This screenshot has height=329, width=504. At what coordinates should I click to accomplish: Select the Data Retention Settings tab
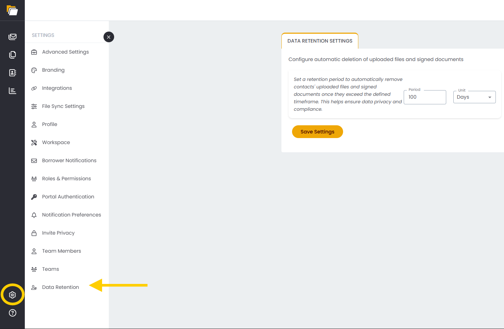[320, 41]
